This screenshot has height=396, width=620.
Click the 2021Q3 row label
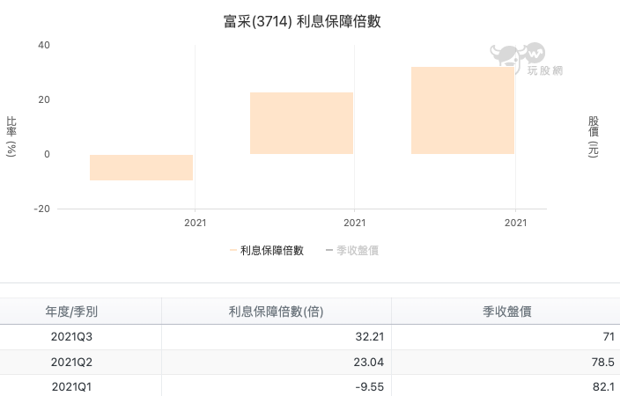pyautogui.click(x=71, y=337)
